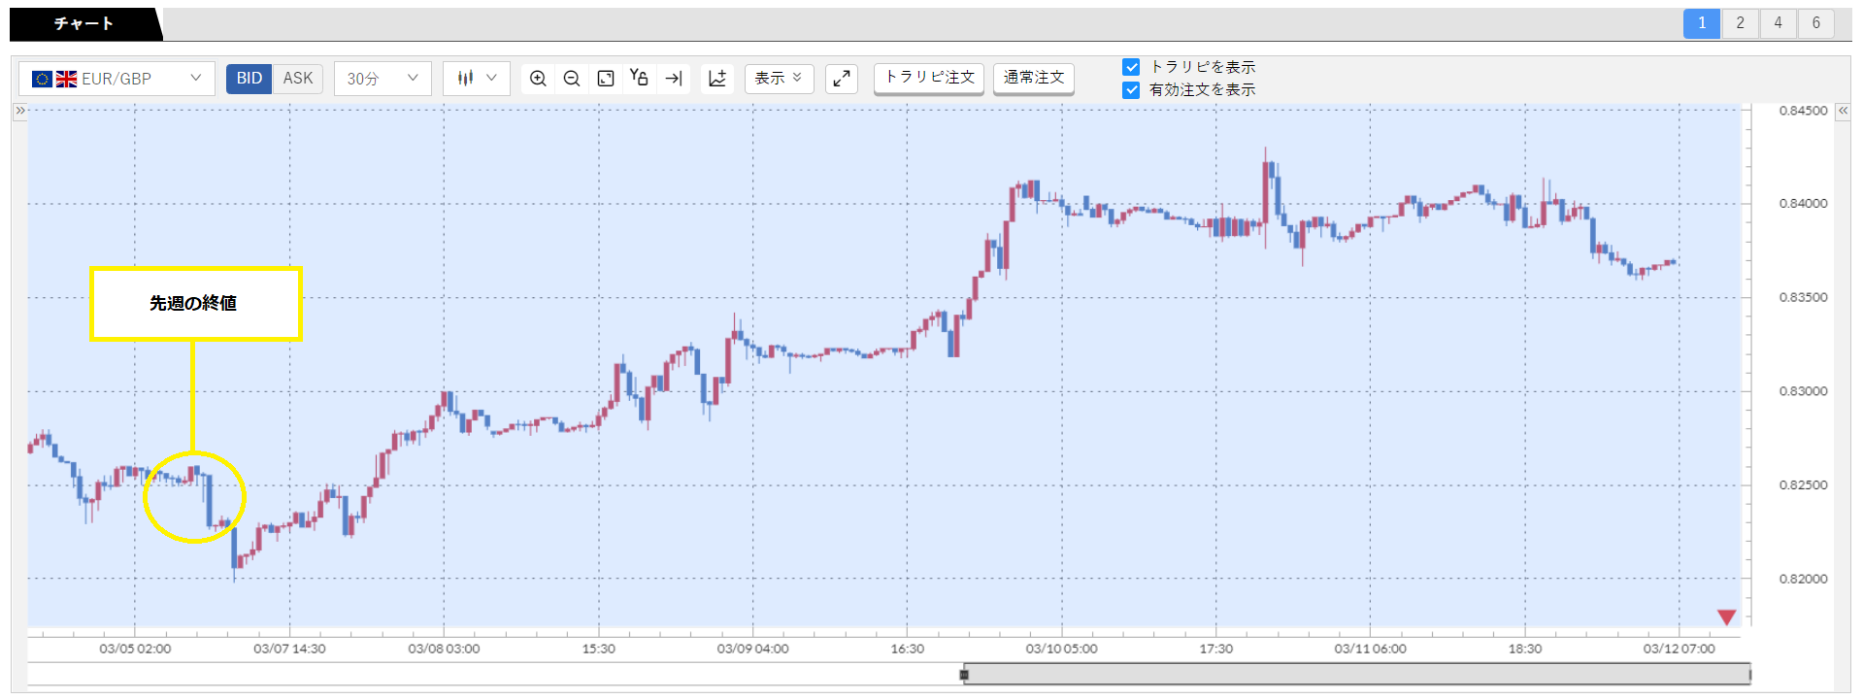Select 1-chart layout tab
1863x700 pixels.
tap(1702, 23)
